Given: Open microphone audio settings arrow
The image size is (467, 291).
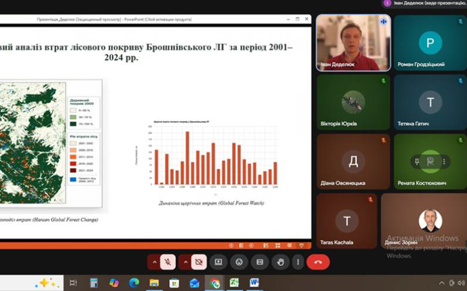Looking at the screenshot, I should pyautogui.click(x=154, y=262).
